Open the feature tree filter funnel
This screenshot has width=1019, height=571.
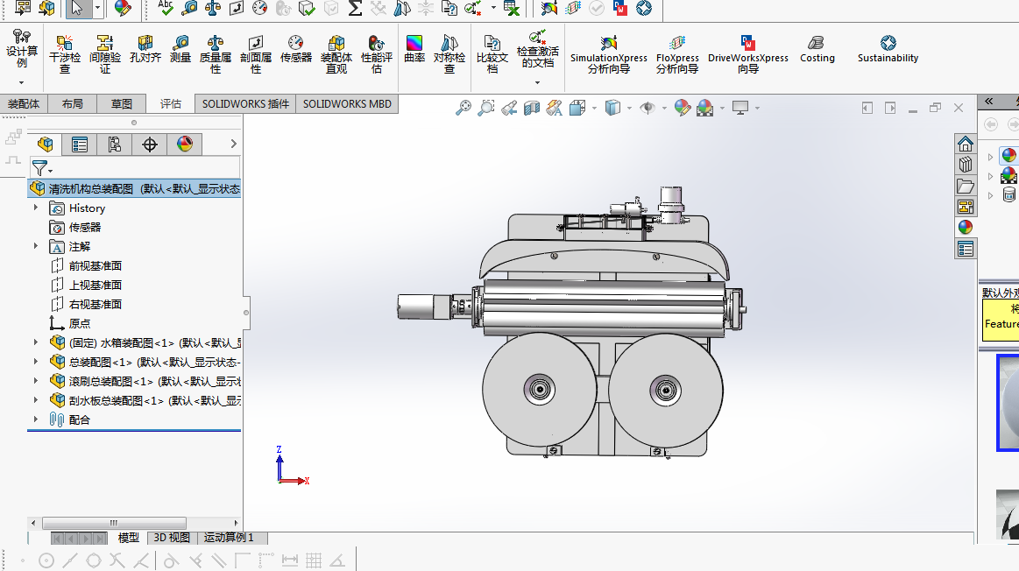click(39, 167)
